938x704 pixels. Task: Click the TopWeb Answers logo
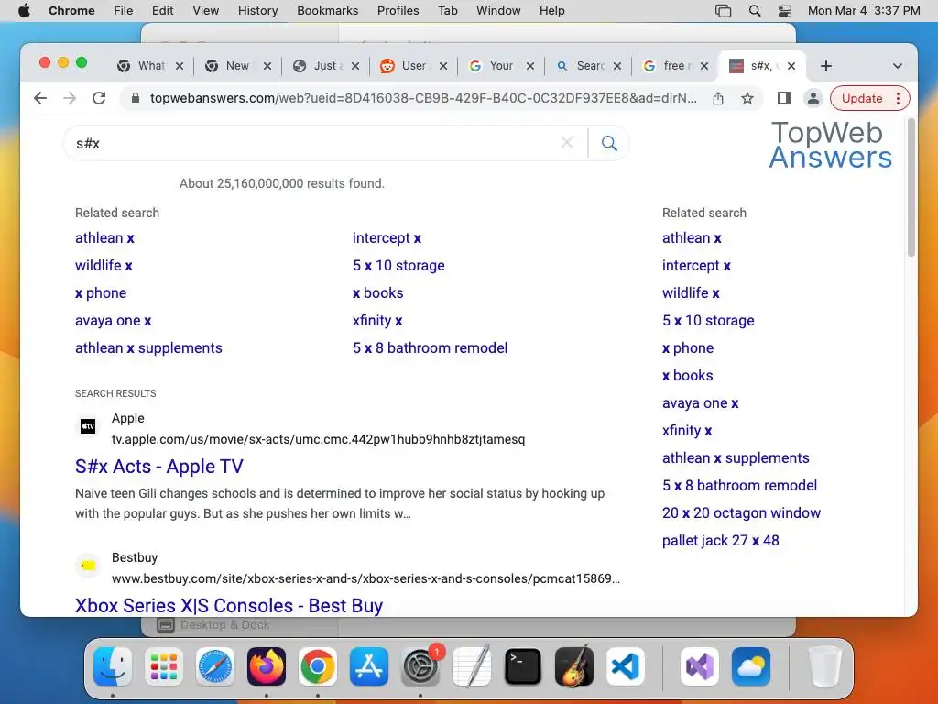point(830,146)
